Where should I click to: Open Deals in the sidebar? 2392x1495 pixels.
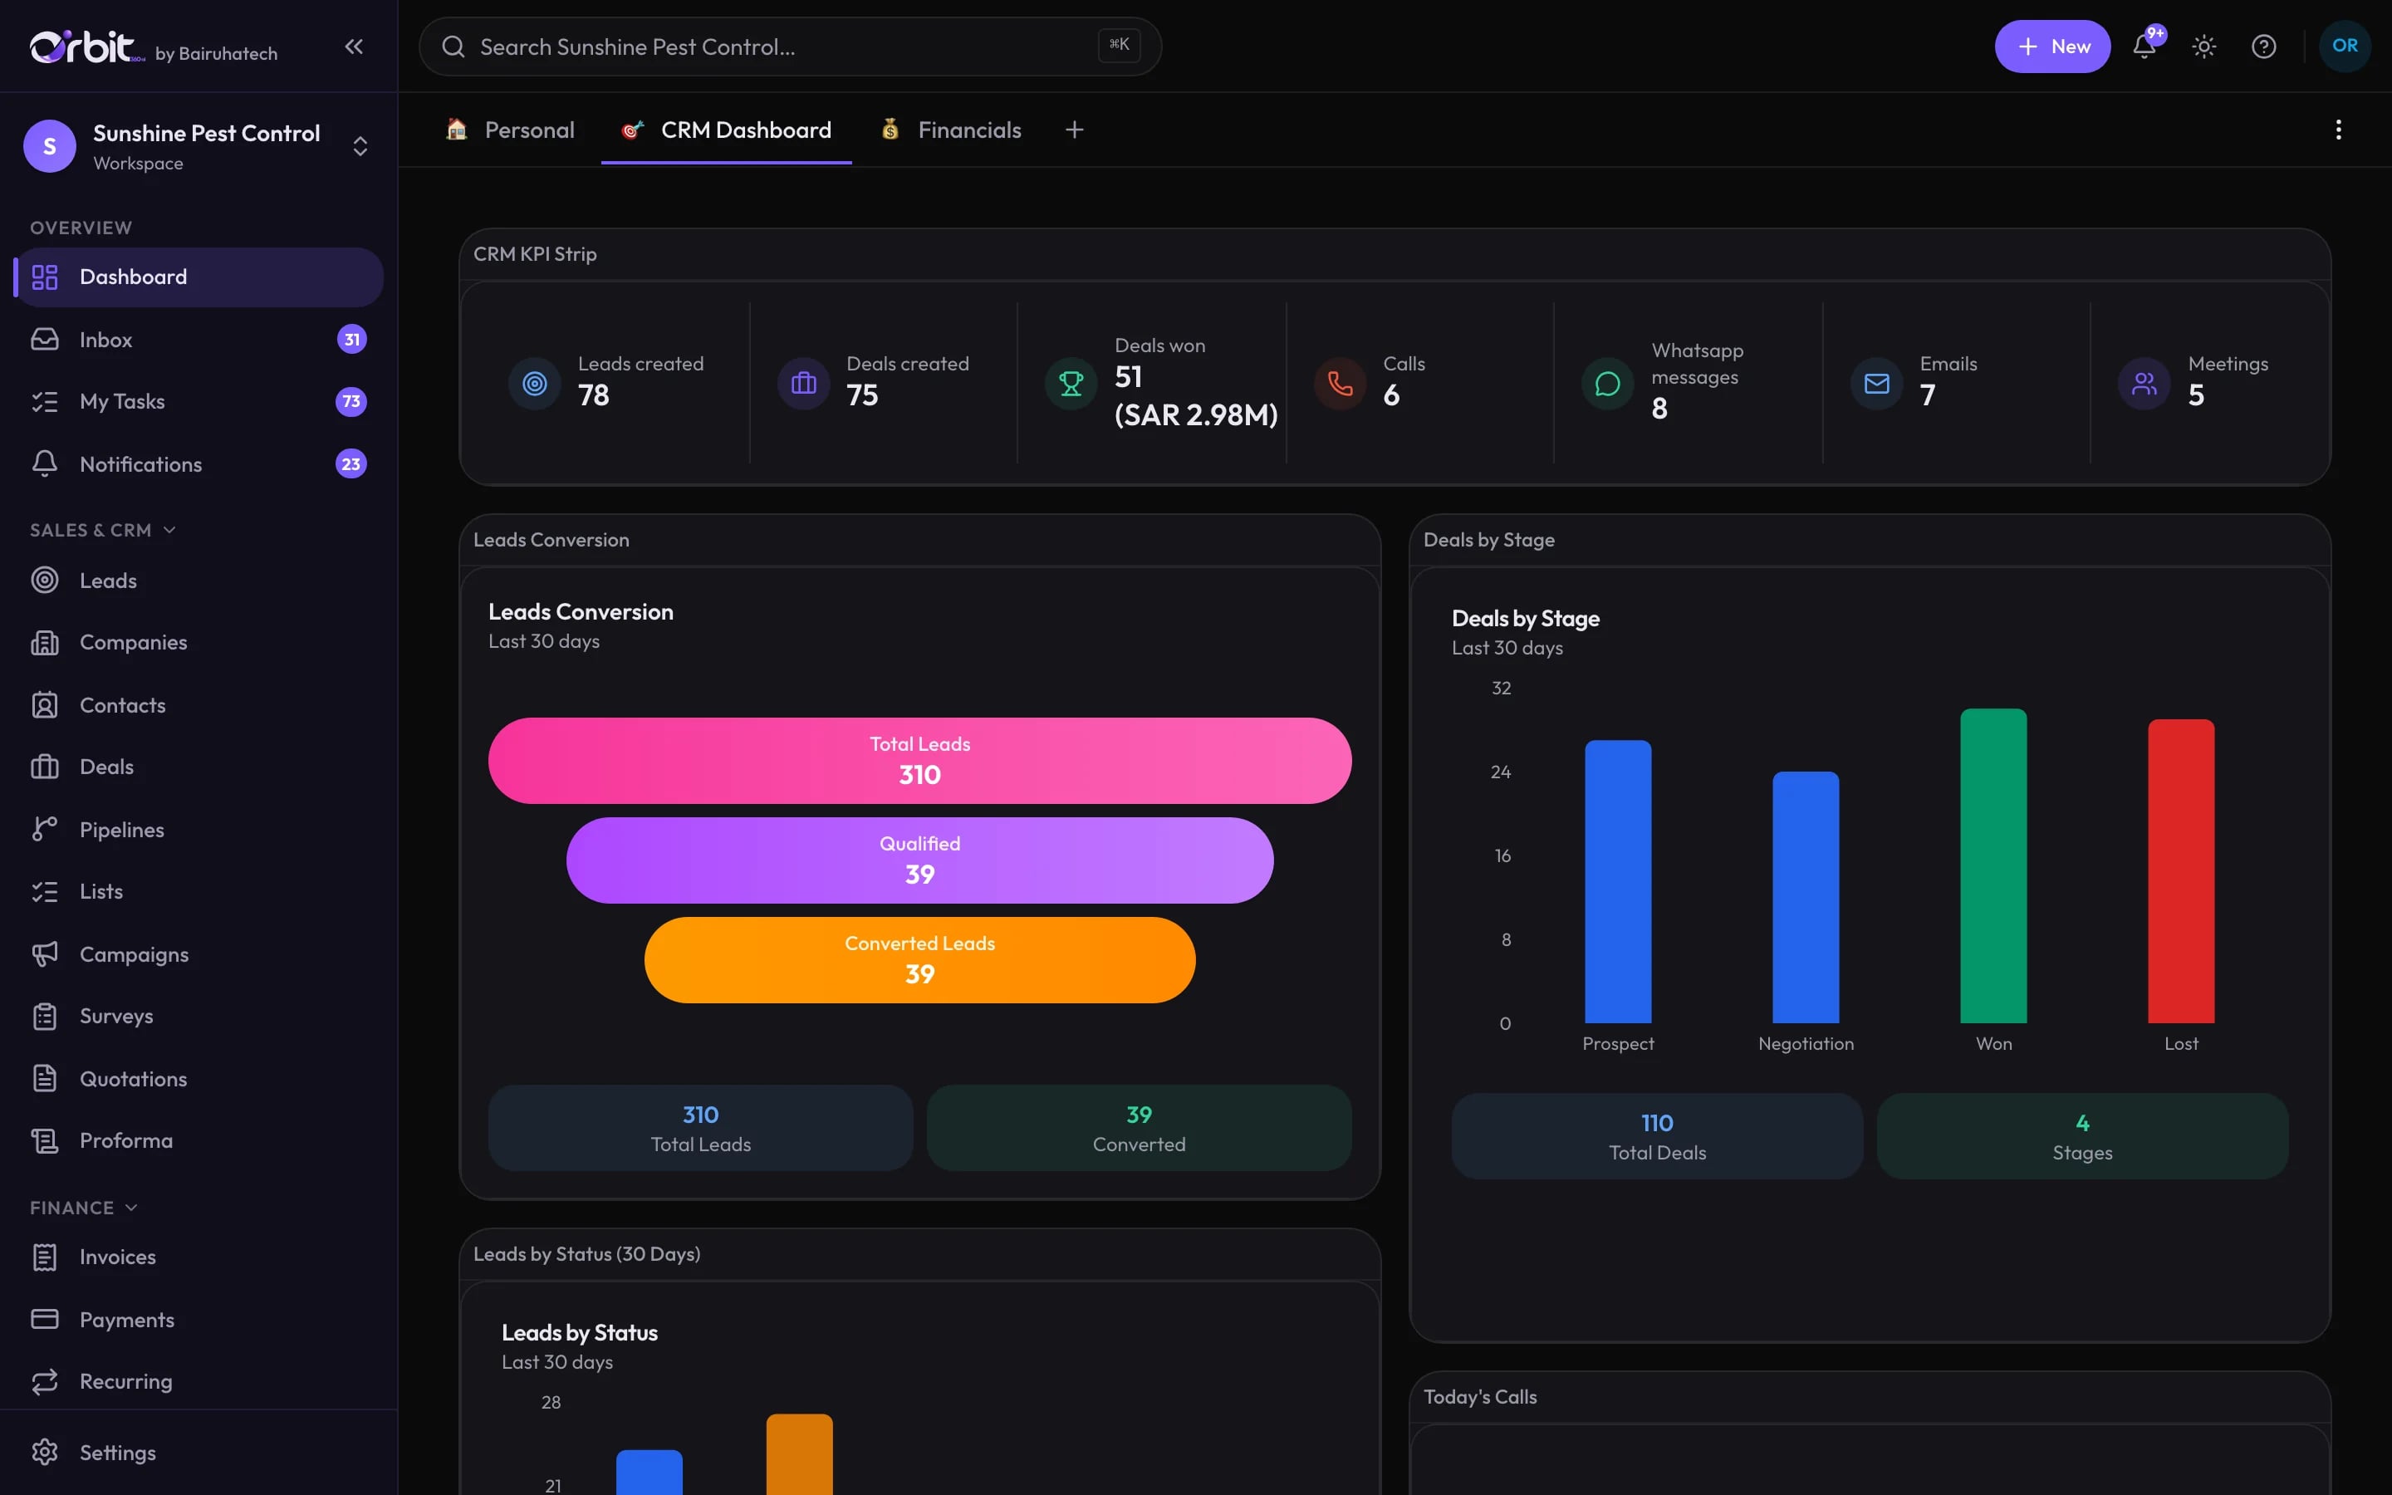pyautogui.click(x=198, y=767)
